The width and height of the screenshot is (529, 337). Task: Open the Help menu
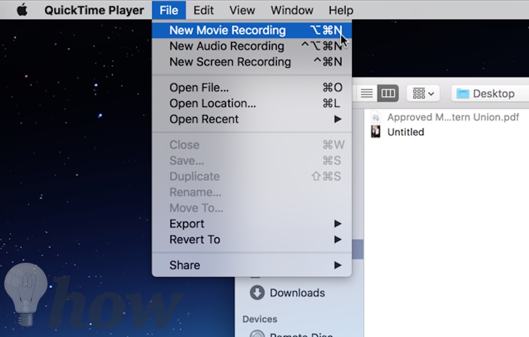341,10
